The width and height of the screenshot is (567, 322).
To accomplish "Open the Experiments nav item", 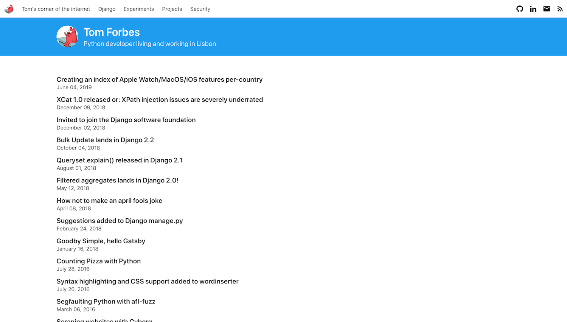I will [139, 9].
